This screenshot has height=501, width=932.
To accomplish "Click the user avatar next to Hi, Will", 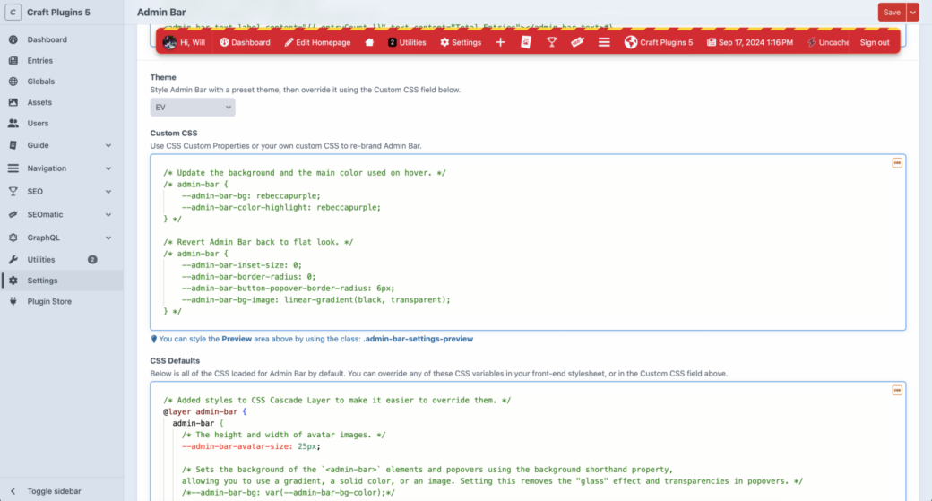I will (169, 42).
